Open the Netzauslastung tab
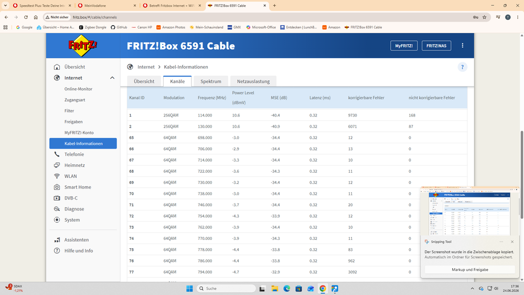Image resolution: width=524 pixels, height=295 pixels. coord(253,81)
